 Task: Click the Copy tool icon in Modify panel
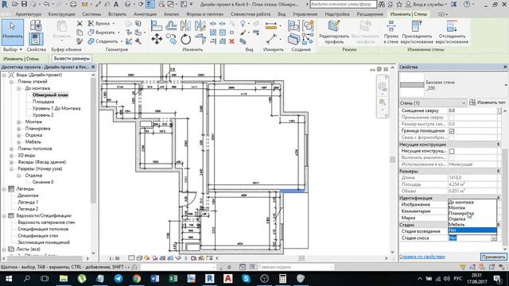(x=172, y=39)
